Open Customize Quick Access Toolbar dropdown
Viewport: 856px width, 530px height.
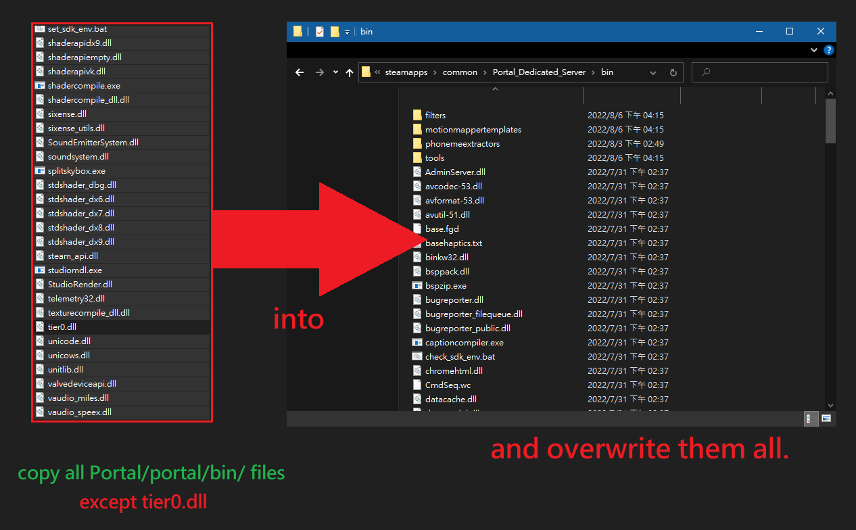pyautogui.click(x=347, y=32)
